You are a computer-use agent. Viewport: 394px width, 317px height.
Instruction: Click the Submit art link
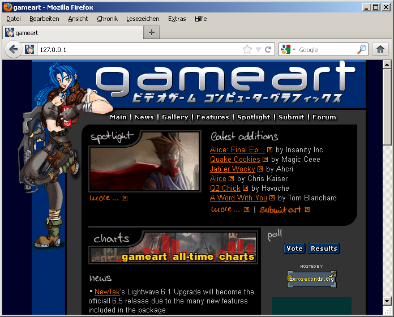(x=280, y=209)
